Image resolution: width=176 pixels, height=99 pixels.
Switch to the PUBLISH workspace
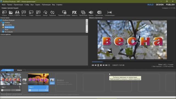170,5
